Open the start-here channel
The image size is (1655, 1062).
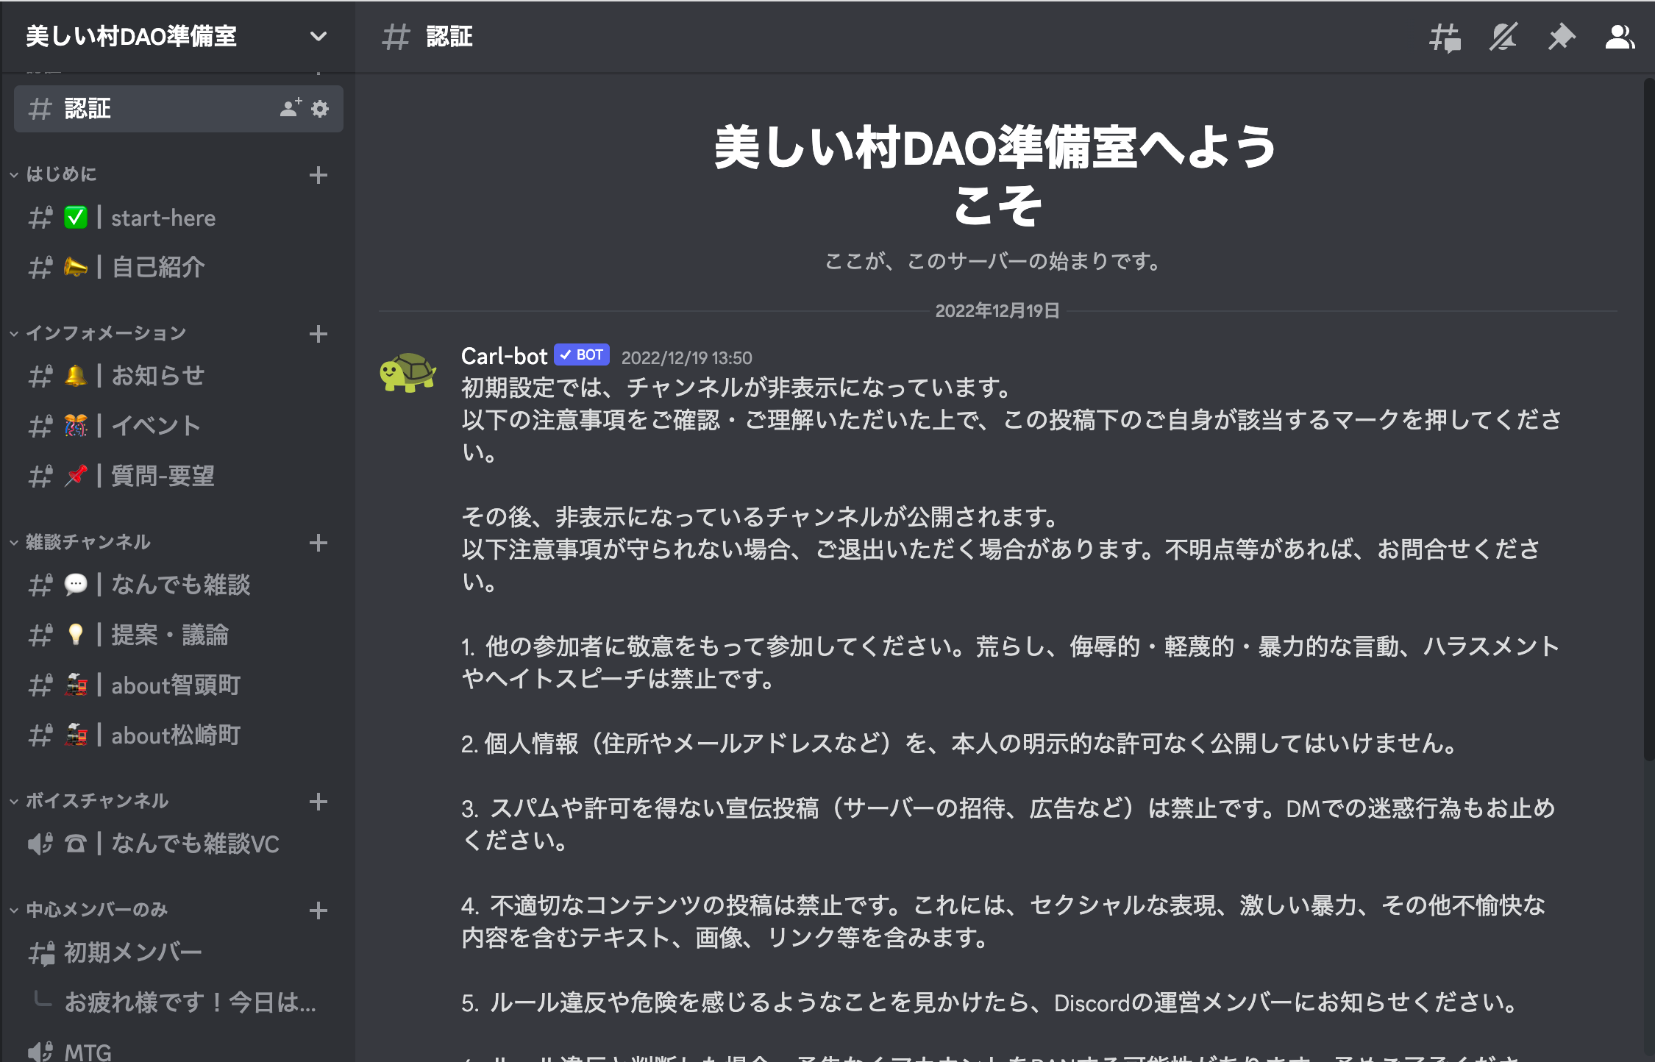coord(163,218)
